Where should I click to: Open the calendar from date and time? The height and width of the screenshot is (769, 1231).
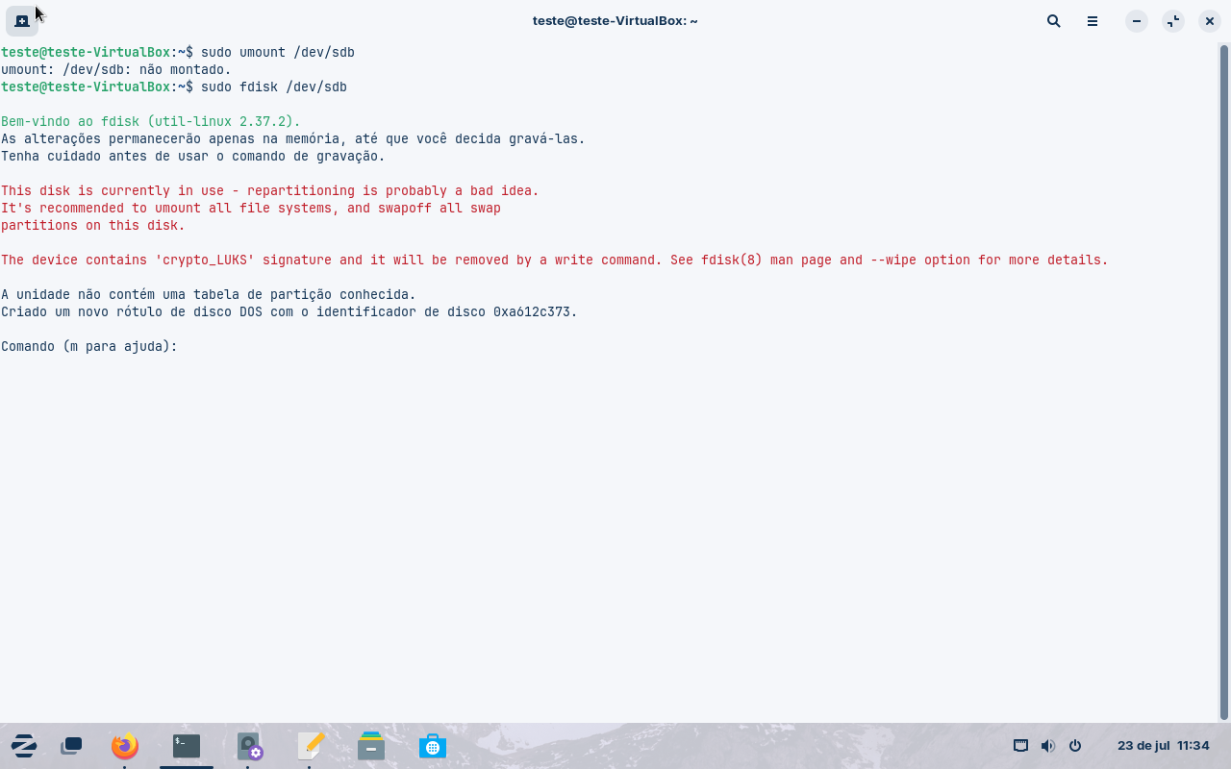pos(1163,746)
